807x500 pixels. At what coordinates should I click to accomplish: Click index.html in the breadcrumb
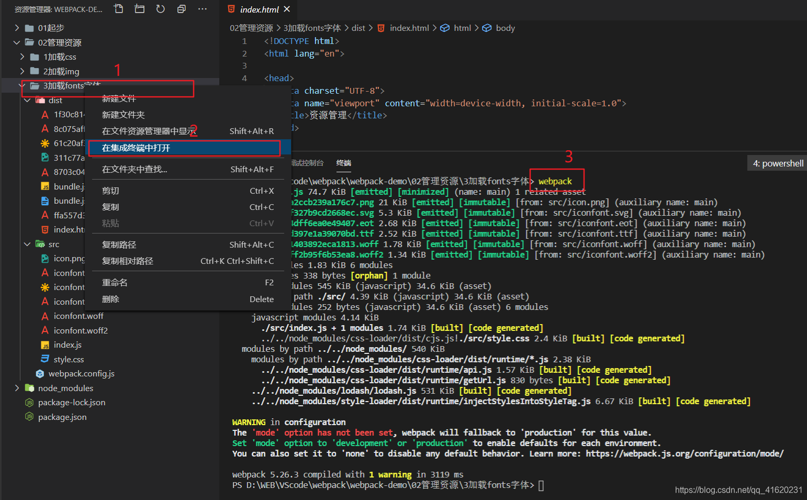point(409,28)
